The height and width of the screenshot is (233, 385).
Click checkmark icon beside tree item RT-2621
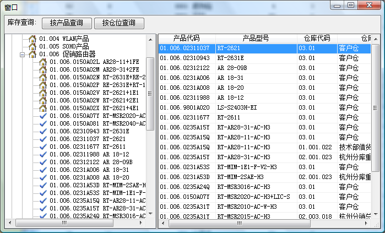pyautogui.click(x=43, y=139)
